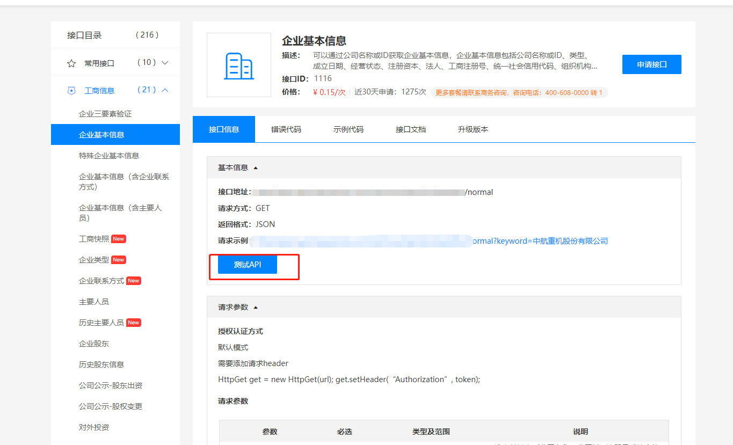
Task: Collapse the 请求参数 section triangle
Action: pos(256,307)
